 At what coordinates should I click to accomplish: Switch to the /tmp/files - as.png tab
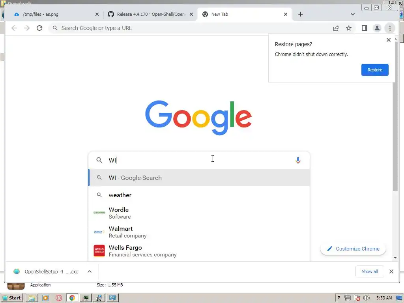[x=56, y=14]
